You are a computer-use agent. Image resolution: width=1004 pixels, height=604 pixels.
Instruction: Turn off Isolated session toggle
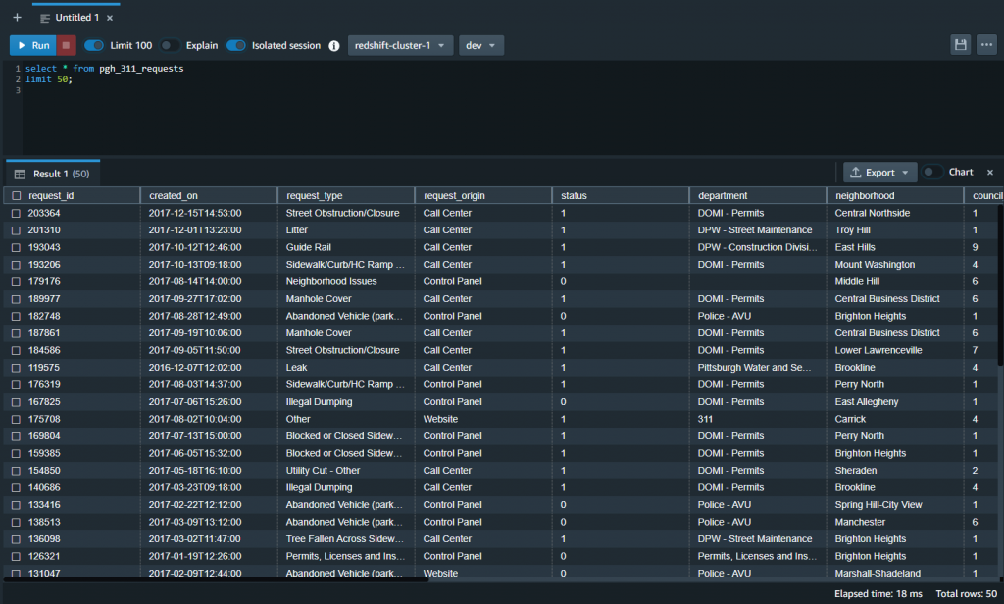(x=236, y=45)
